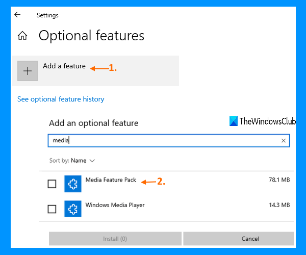306x255 pixels.
Task: Click the Settings title text
Action: [47, 15]
